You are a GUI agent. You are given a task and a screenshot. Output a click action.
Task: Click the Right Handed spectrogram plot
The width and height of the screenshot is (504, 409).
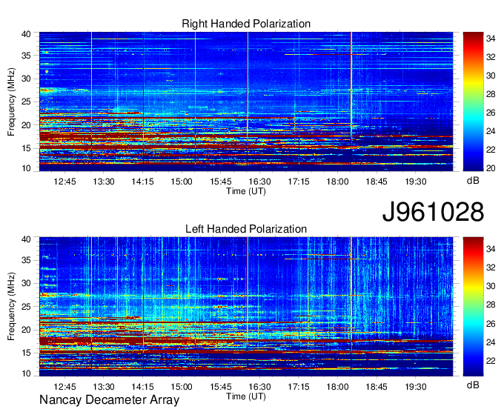tap(246, 102)
